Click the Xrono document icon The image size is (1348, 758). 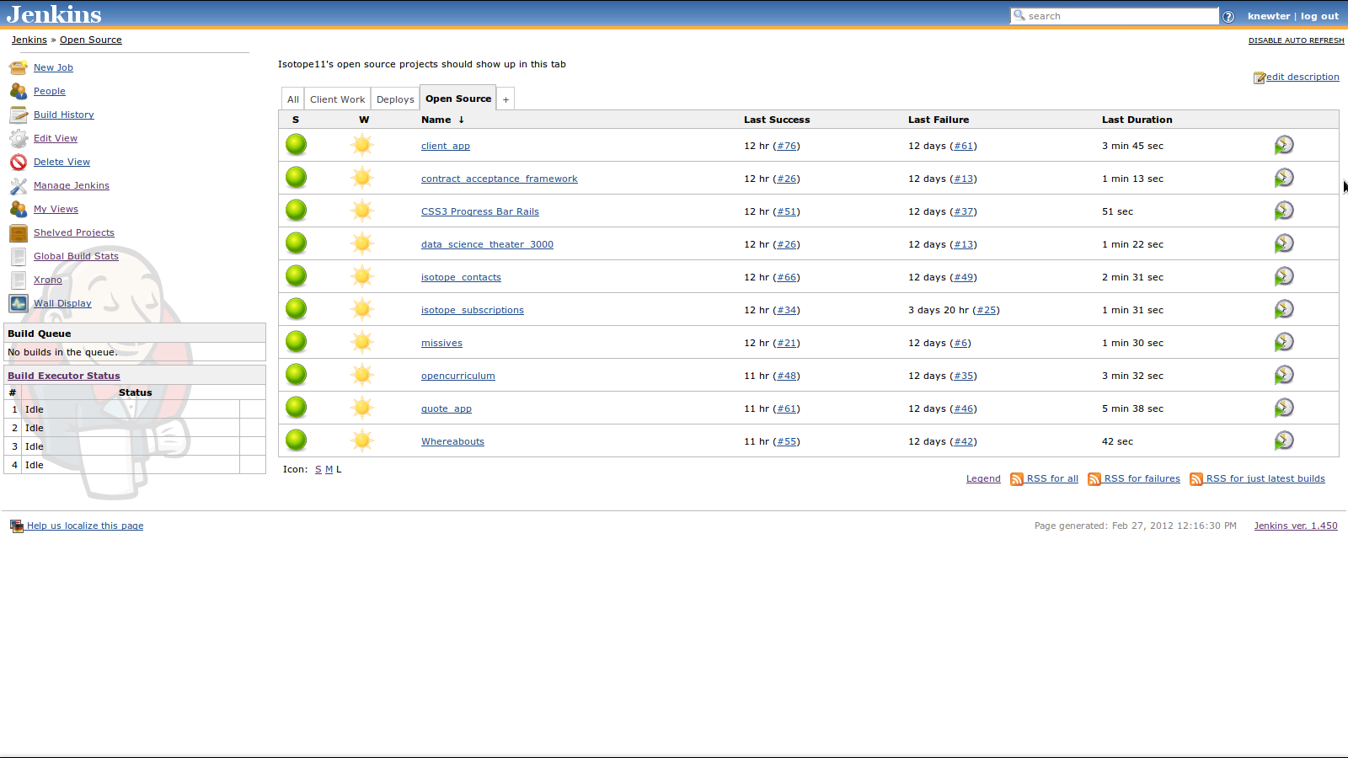[19, 280]
